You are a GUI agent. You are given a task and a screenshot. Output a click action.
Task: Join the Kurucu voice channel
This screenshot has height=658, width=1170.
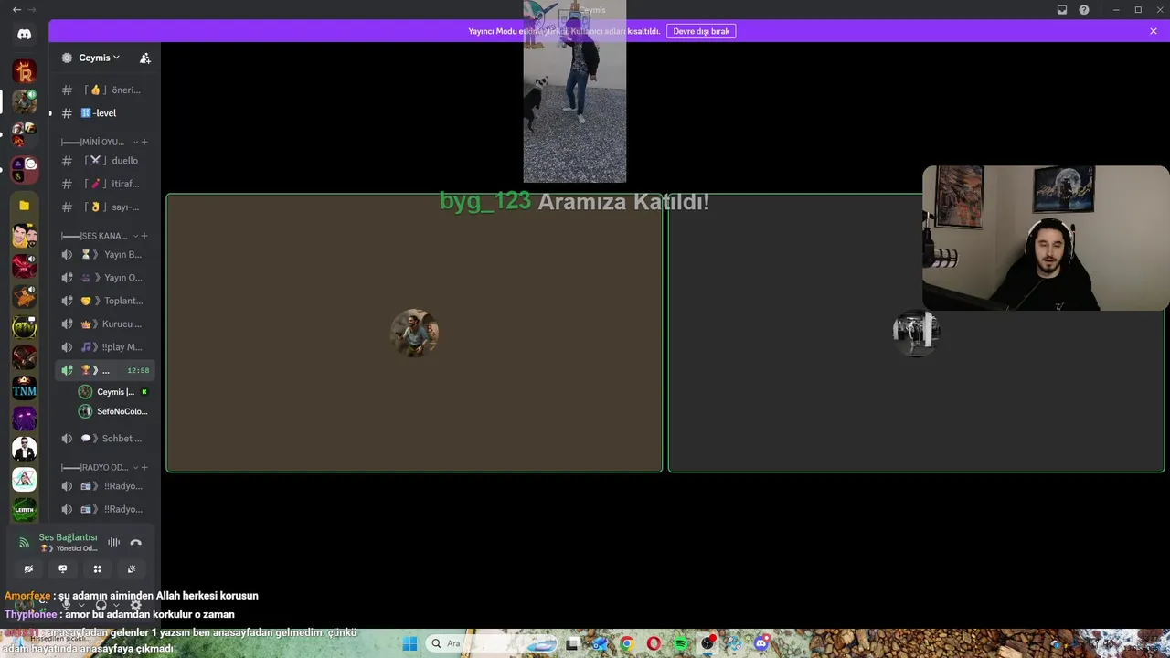[104, 324]
